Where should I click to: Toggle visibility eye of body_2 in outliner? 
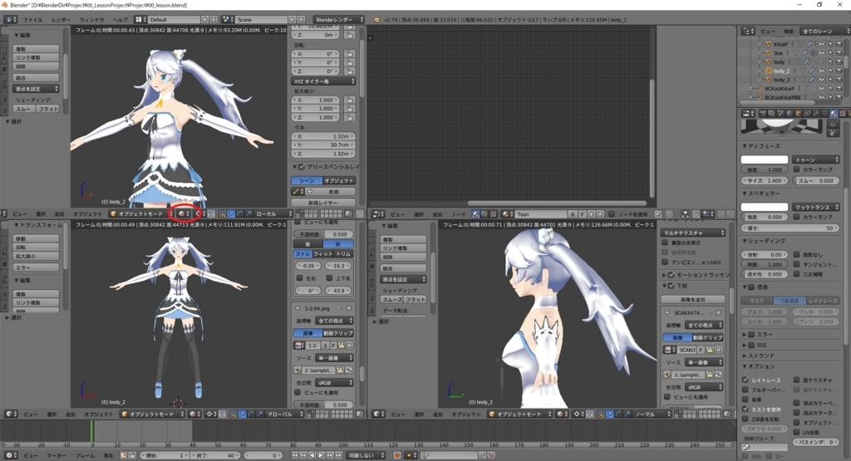(821, 71)
